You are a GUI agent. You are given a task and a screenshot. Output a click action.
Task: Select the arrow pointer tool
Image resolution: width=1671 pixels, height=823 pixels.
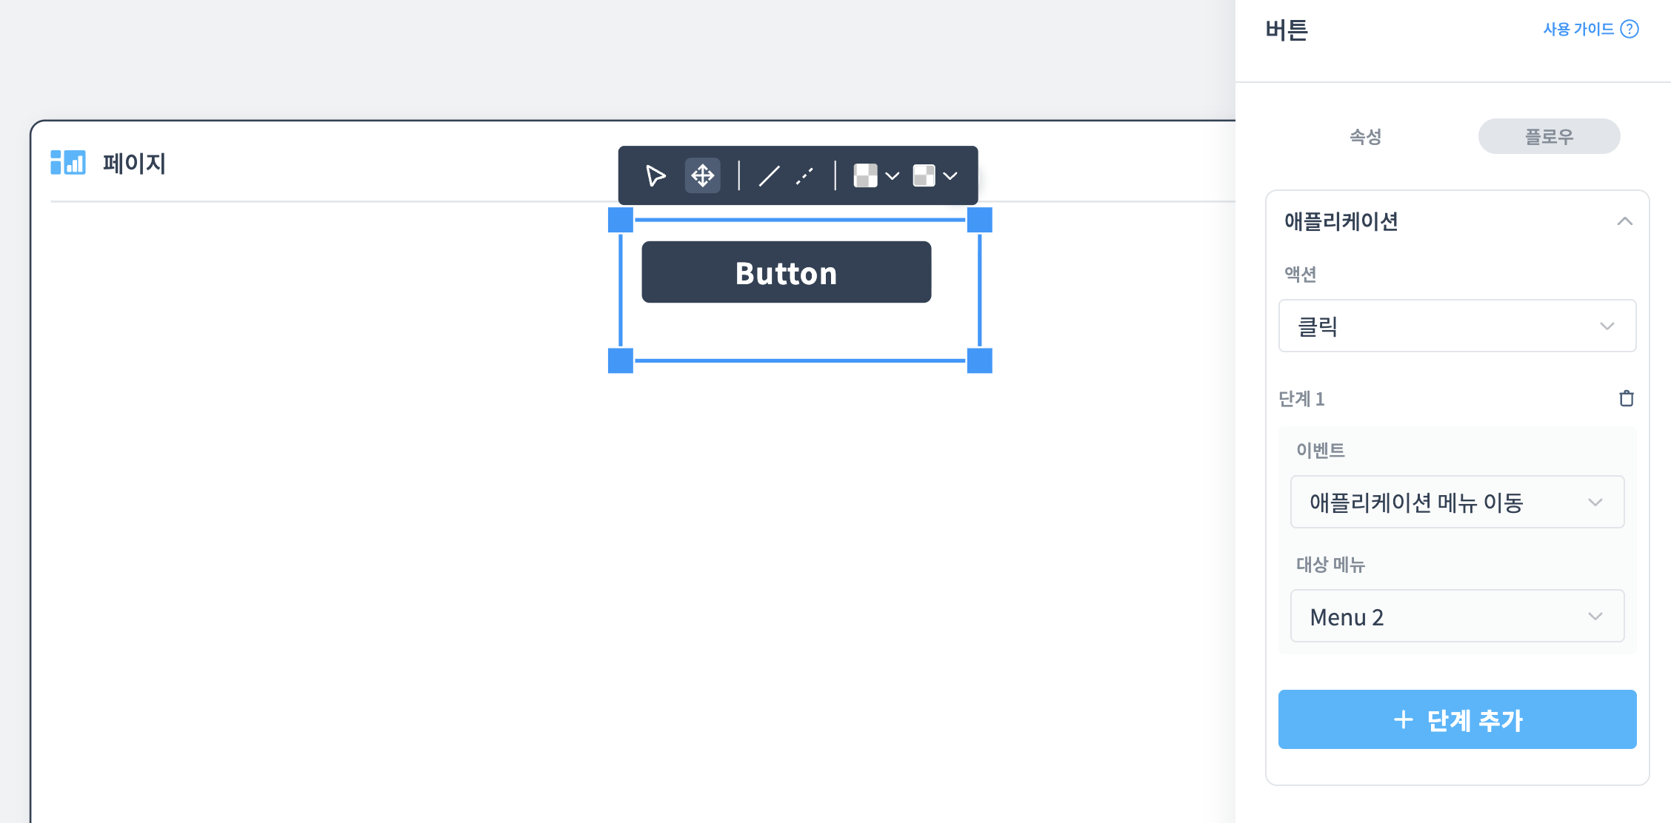(656, 175)
